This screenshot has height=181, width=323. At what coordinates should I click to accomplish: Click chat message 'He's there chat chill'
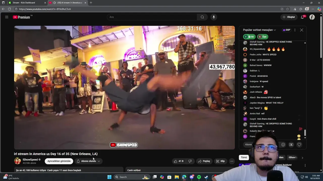pos(266,119)
